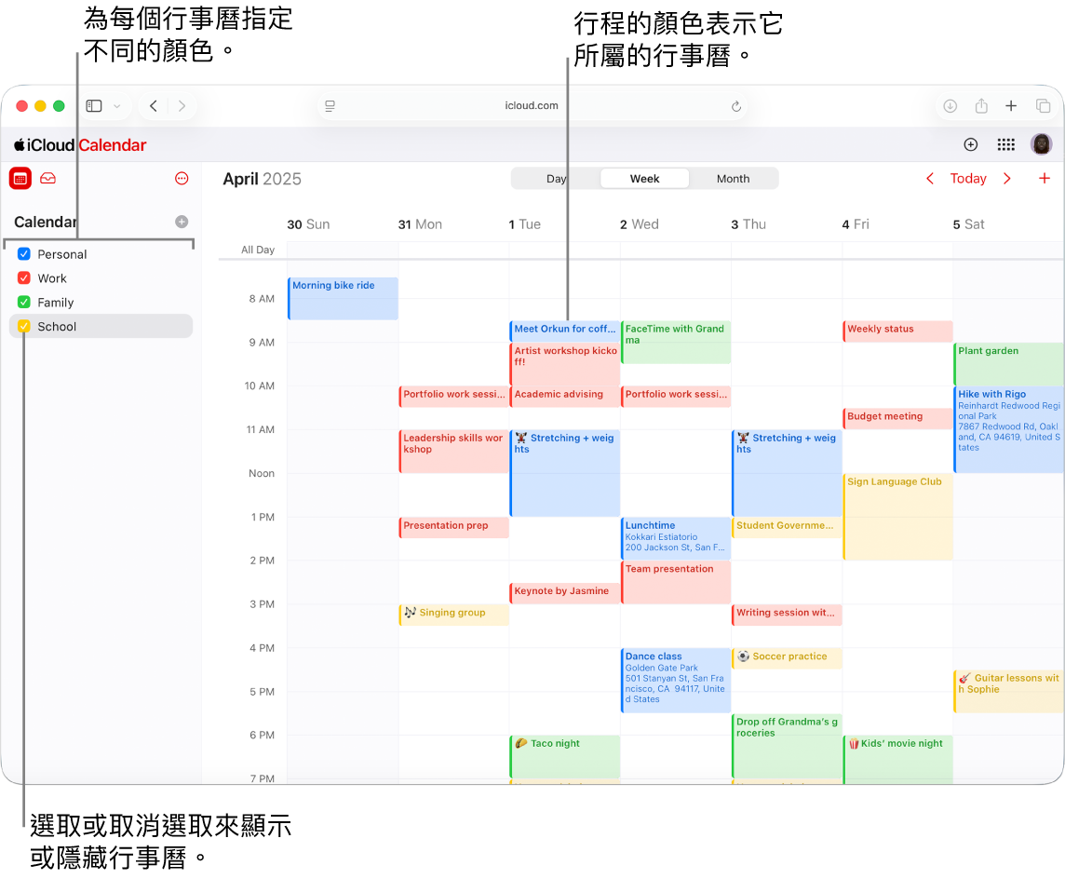This screenshot has height=879, width=1065.
Task: Open the calendar invitations inbox icon
Action: click(x=47, y=178)
